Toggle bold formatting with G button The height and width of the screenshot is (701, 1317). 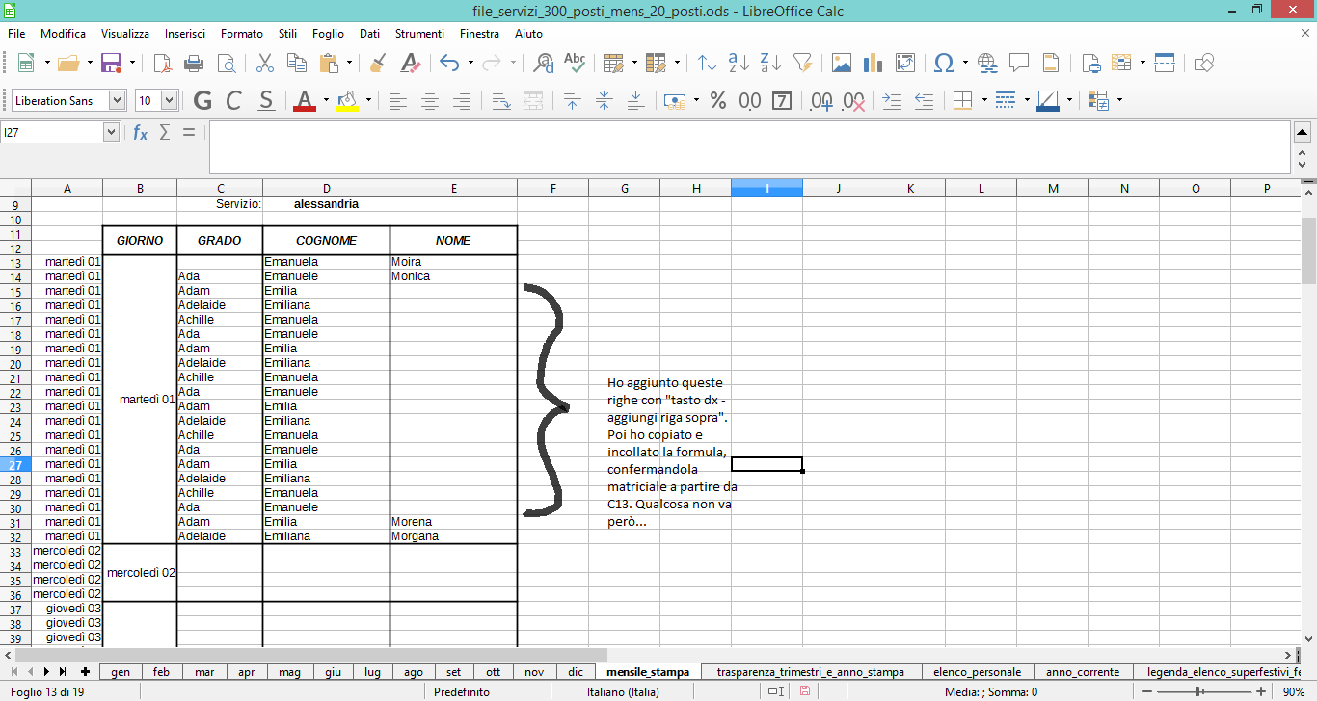(x=202, y=101)
